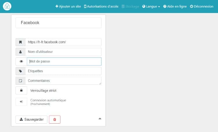218x132 pixels.
Task: Focus the Commentaires text area
Action: click(x=63, y=81)
